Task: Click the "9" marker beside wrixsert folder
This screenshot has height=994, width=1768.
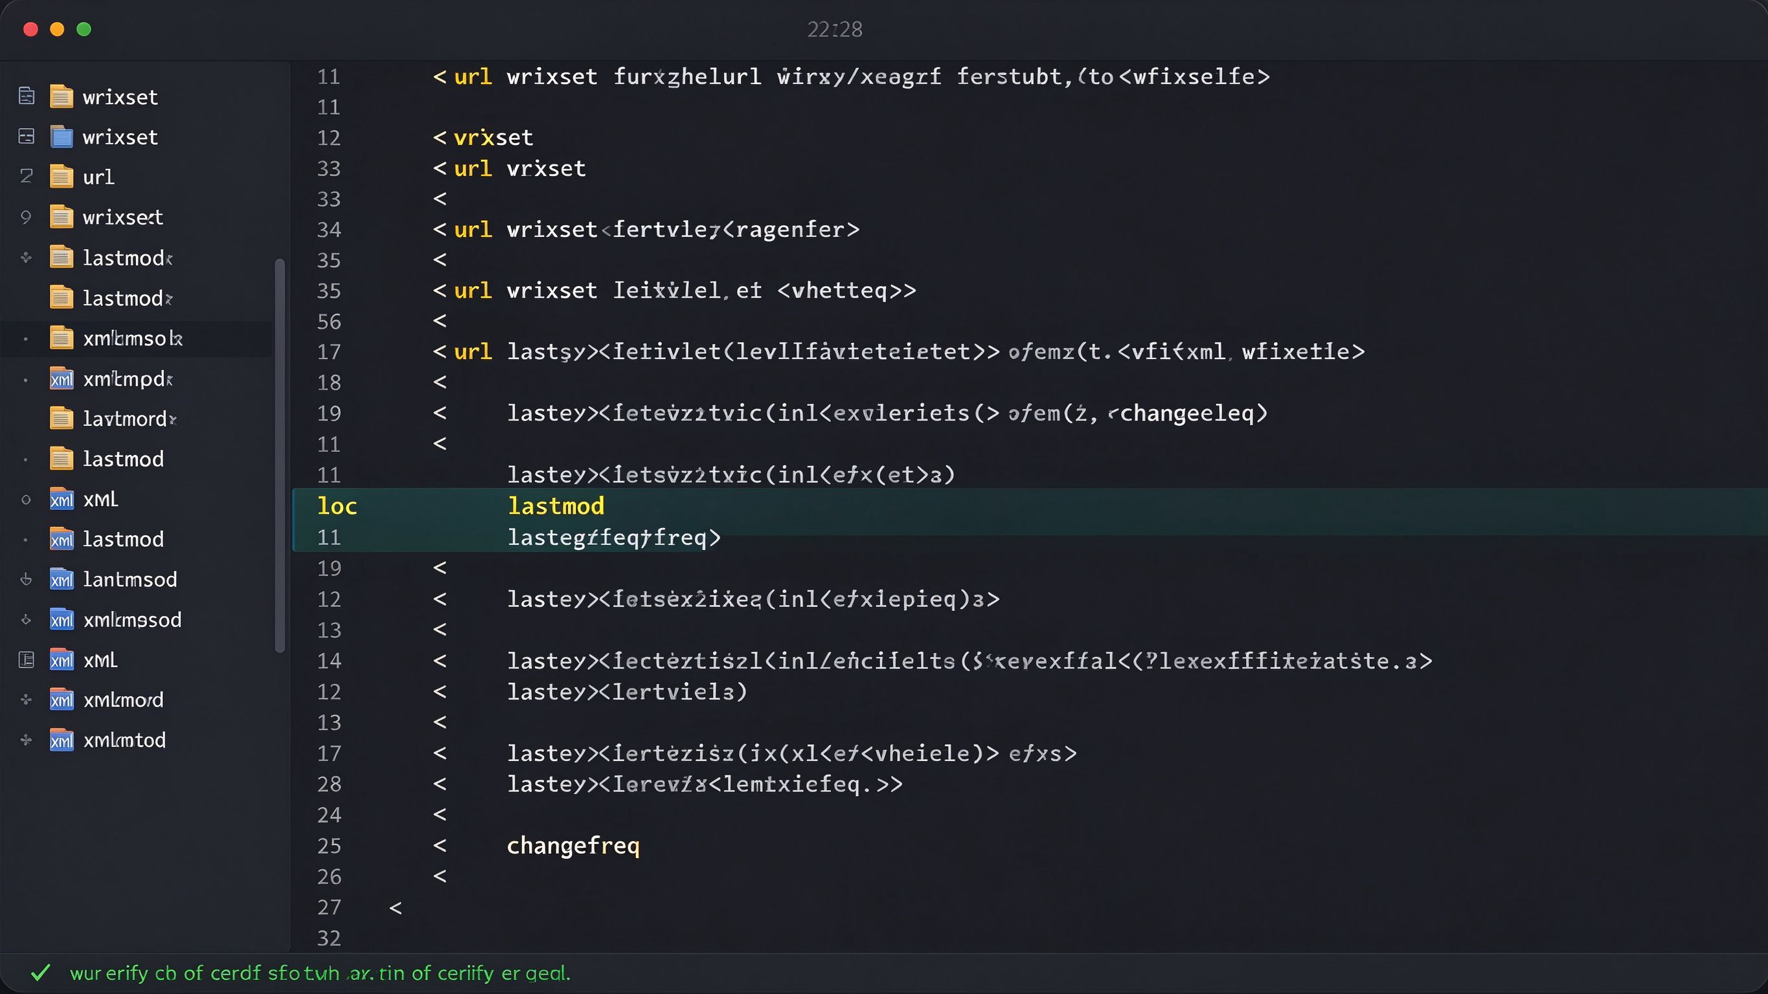Action: point(26,217)
